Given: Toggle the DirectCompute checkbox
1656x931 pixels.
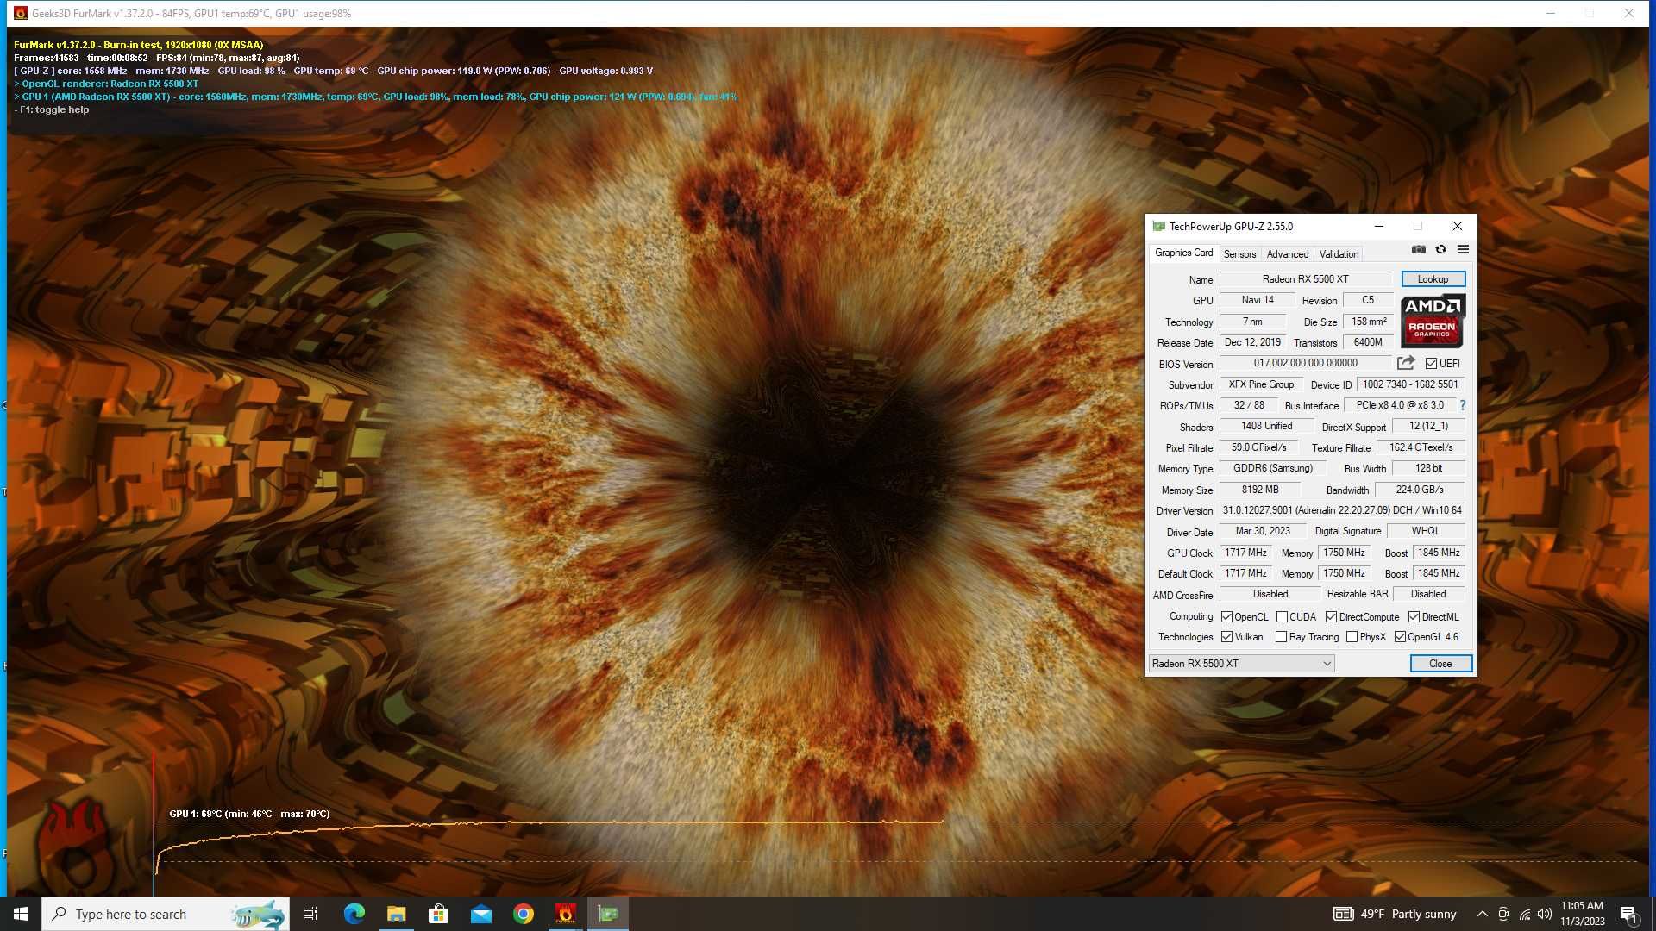Looking at the screenshot, I should [1331, 617].
